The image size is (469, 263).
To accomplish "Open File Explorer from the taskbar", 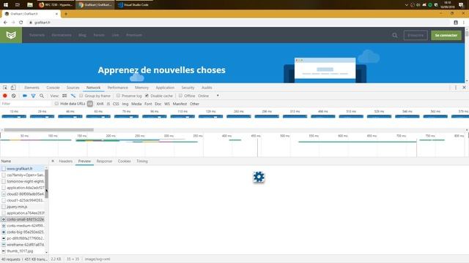I will tap(29, 5).
